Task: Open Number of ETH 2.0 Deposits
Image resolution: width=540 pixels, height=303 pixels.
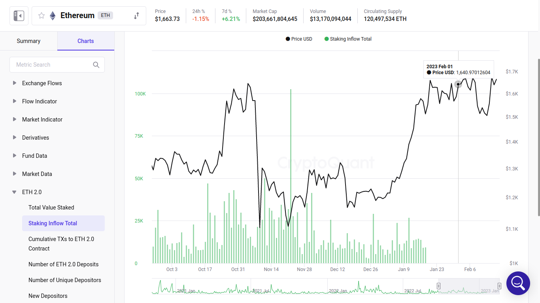Action: point(64,264)
